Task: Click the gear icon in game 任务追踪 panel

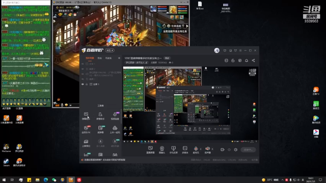Action: coord(169,26)
